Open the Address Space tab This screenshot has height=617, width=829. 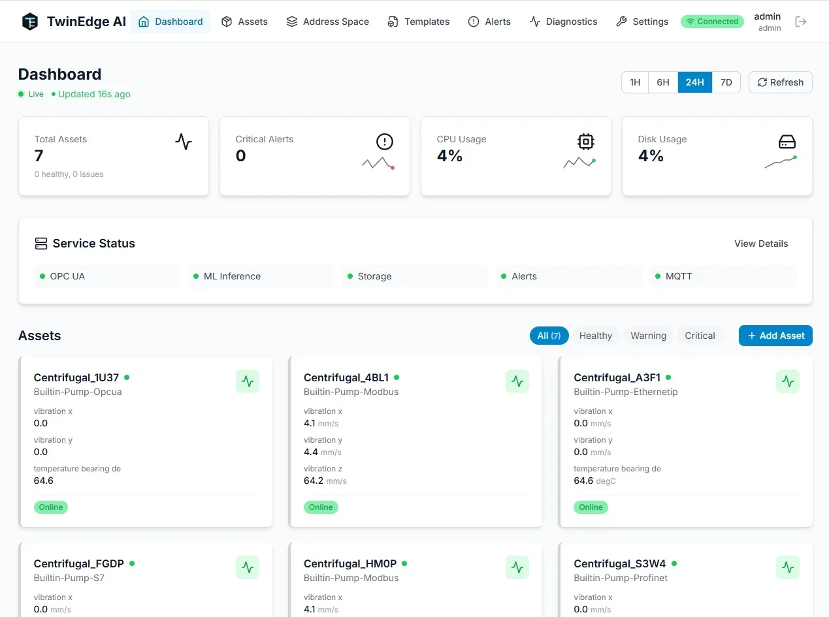coord(328,22)
